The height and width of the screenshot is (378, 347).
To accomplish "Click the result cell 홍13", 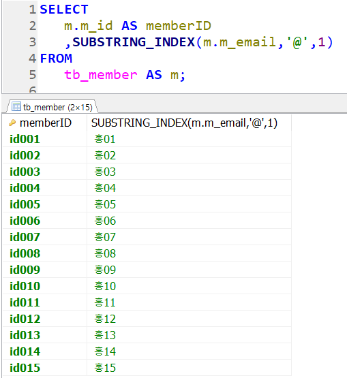I will tap(190, 335).
